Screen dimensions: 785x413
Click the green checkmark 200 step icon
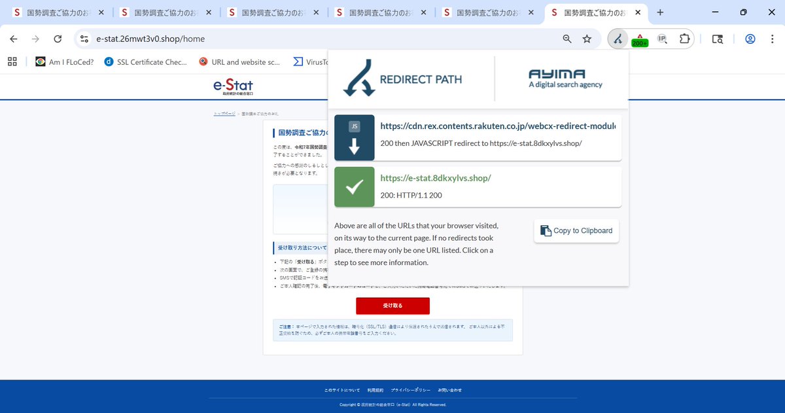coord(355,187)
